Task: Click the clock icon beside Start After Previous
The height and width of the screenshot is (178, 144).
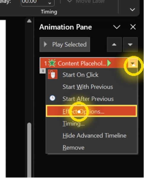Action: pos(52,98)
